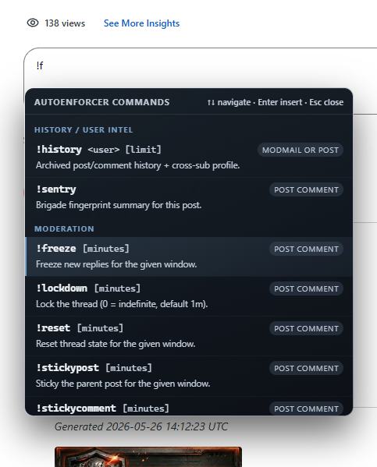This screenshot has height=467, width=377.
Task: Click the navigate arrows icon in header
Action: pos(211,102)
